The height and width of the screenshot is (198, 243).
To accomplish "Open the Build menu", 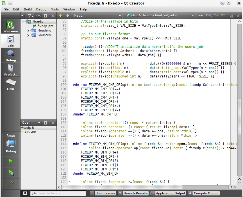I will pos(28,9).
